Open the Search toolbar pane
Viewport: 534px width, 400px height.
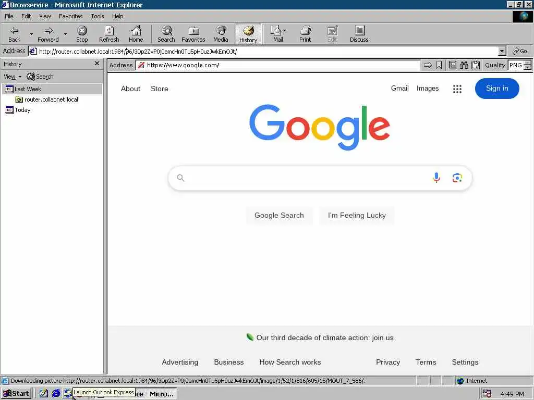click(x=166, y=34)
